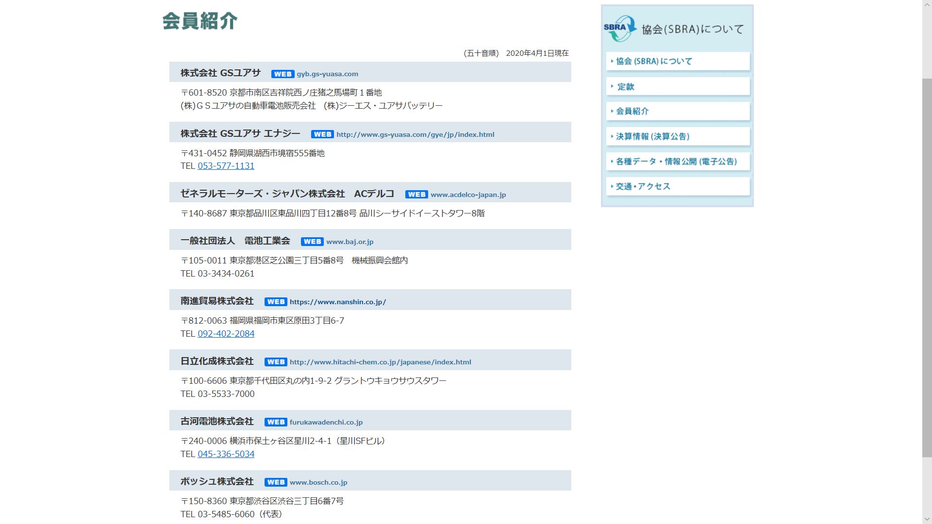Click the text TEL 03-5533-7000
This screenshot has height=524, width=932.
tap(217, 394)
